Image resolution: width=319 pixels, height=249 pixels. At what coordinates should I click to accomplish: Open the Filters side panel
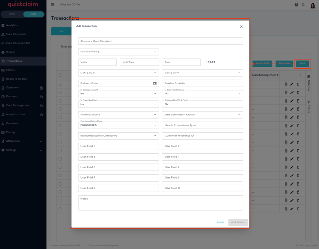click(x=309, y=107)
